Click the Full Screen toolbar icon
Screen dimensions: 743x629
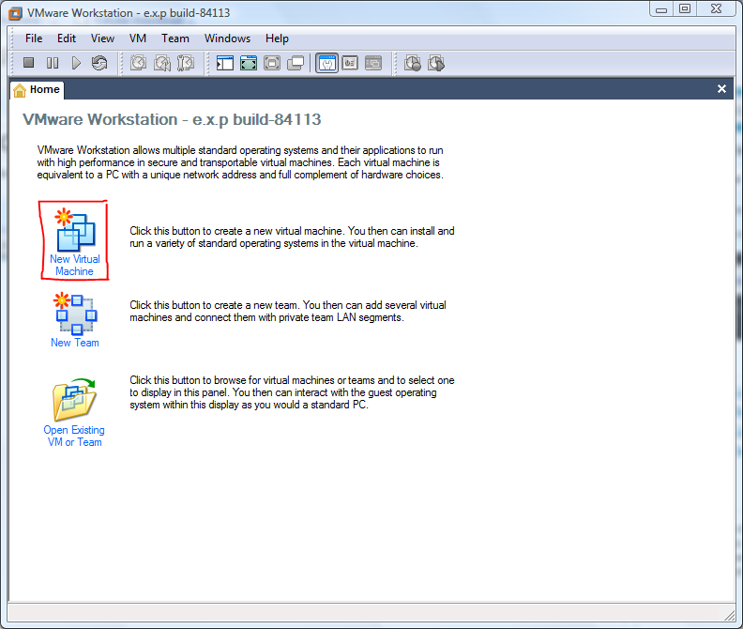pos(272,63)
